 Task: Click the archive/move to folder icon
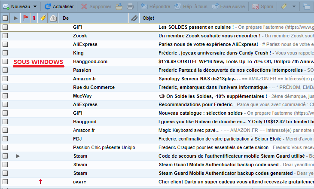pos(119,6)
